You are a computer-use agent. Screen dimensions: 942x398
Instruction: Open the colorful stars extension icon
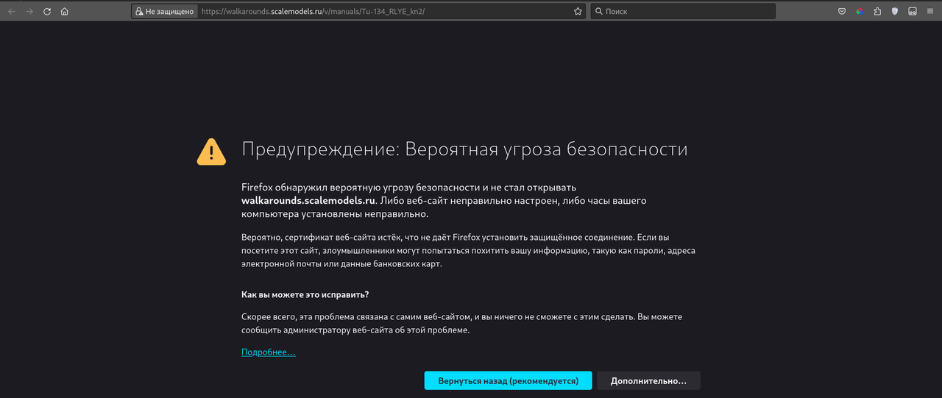click(860, 11)
